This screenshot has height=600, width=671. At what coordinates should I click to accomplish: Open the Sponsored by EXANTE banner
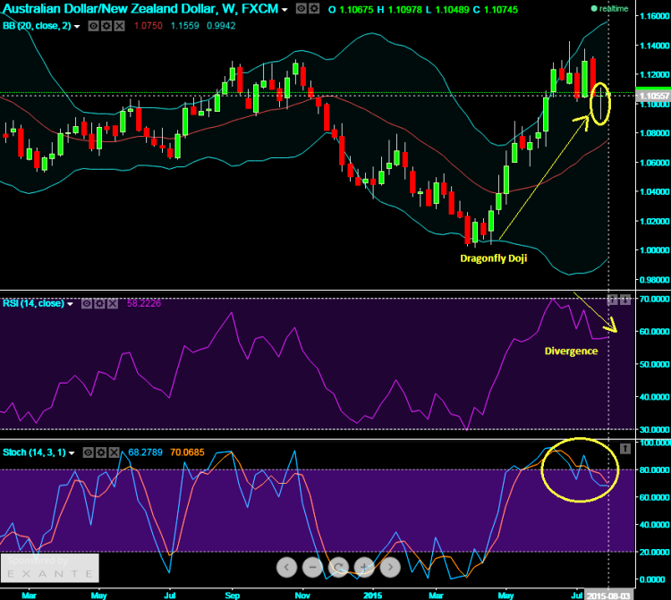(49, 568)
